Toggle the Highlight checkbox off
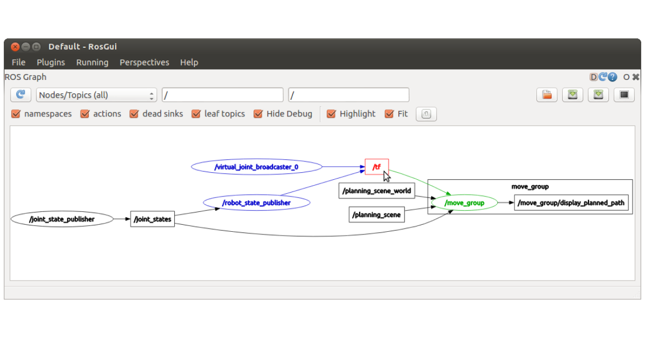This screenshot has width=645, height=338. click(x=331, y=114)
